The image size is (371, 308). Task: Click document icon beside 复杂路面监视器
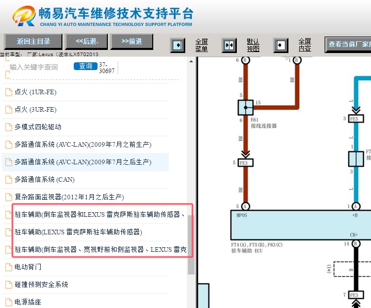tap(9, 197)
